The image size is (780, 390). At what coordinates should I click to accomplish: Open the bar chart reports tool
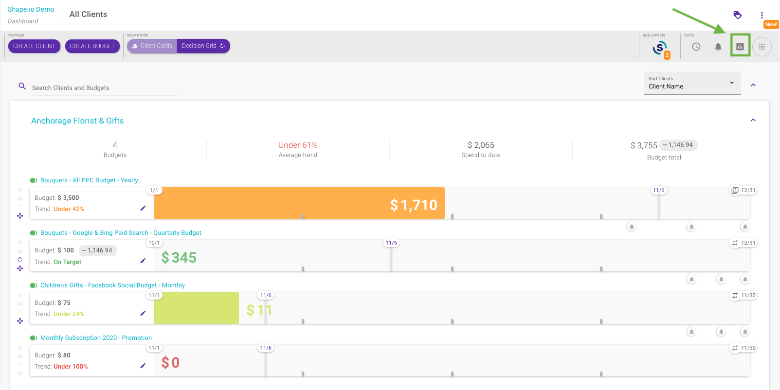pyautogui.click(x=740, y=47)
